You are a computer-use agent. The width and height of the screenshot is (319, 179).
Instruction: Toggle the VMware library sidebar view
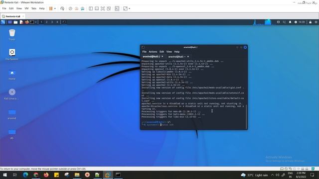tap(91, 8)
